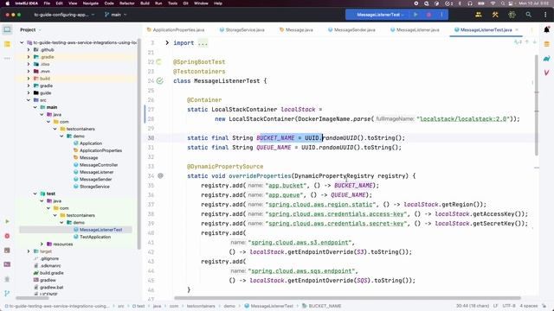Click the editor vertical scrollbar

pyautogui.click(x=537, y=105)
